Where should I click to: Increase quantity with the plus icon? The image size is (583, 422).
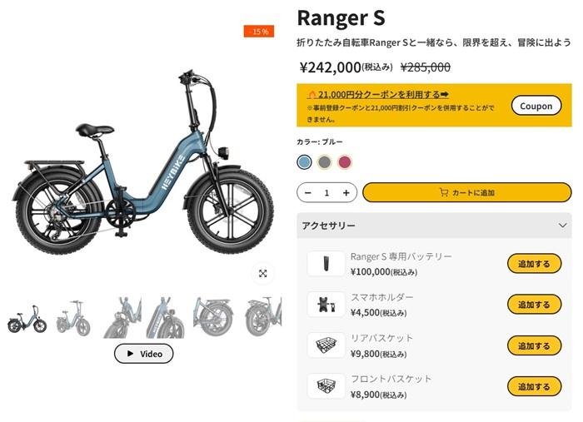346,193
